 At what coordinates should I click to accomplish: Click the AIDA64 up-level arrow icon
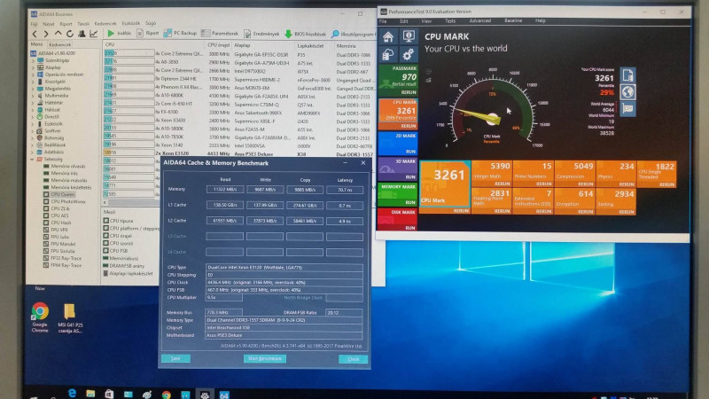click(x=58, y=34)
